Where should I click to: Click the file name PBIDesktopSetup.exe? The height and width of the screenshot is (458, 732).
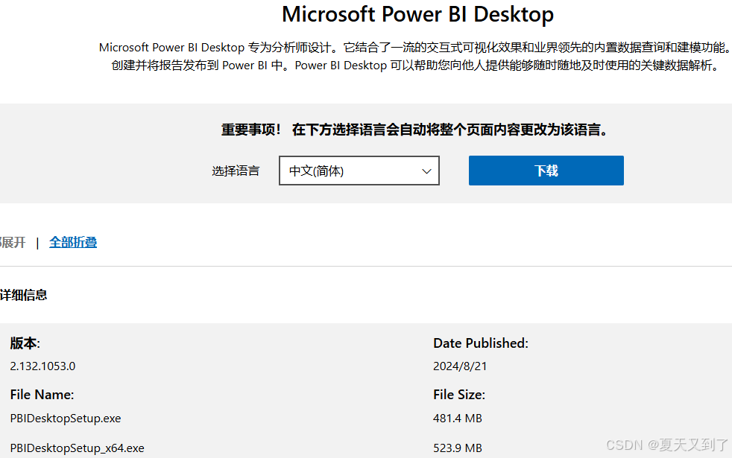click(x=66, y=419)
